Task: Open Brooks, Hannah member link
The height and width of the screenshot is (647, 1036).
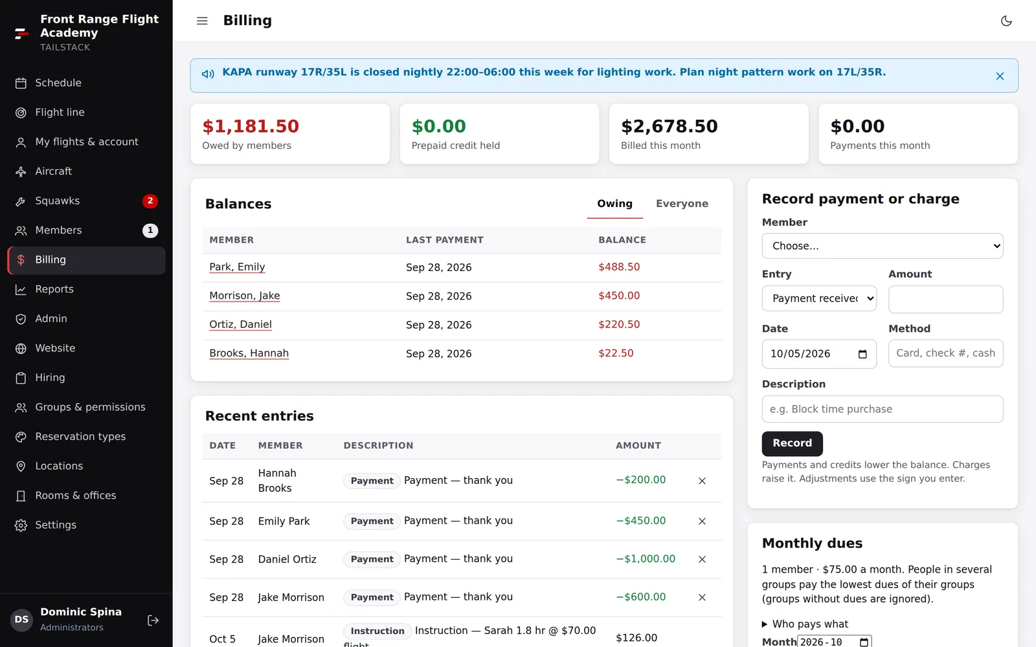Action: click(249, 353)
